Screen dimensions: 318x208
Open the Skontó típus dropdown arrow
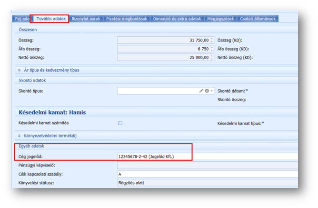(x=212, y=91)
